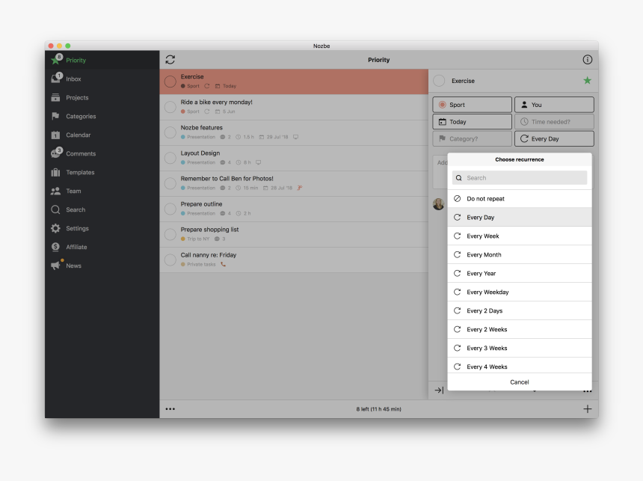
Task: Click the details panel more options dots
Action: coord(587,391)
